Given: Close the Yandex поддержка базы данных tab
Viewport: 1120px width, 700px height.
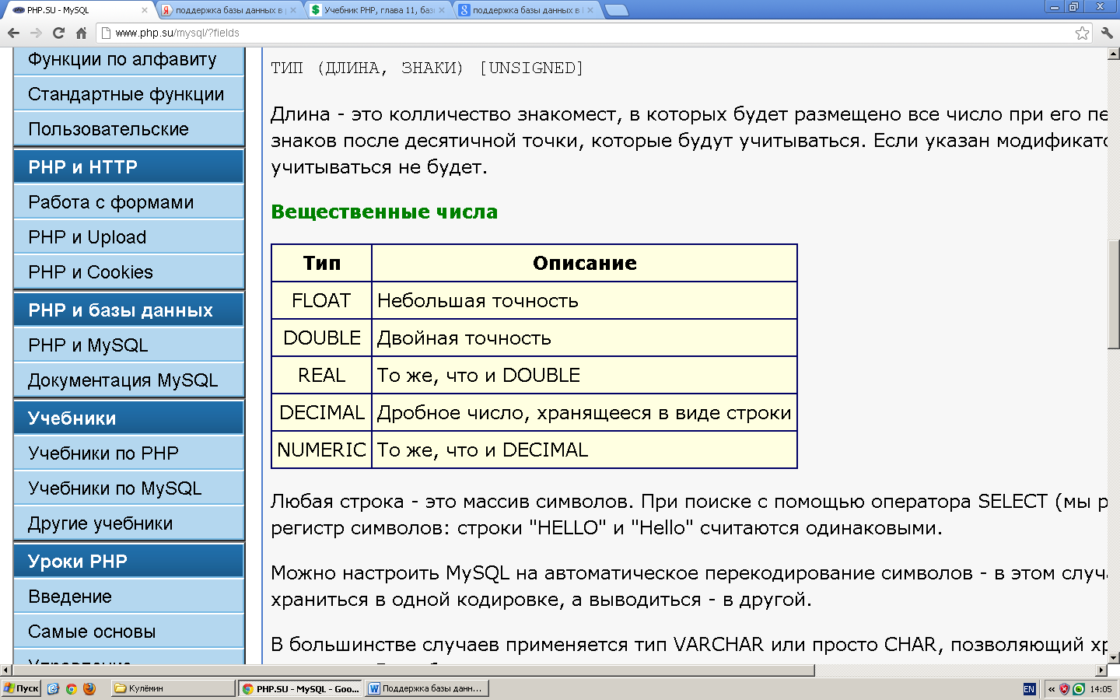Looking at the screenshot, I should [x=293, y=10].
